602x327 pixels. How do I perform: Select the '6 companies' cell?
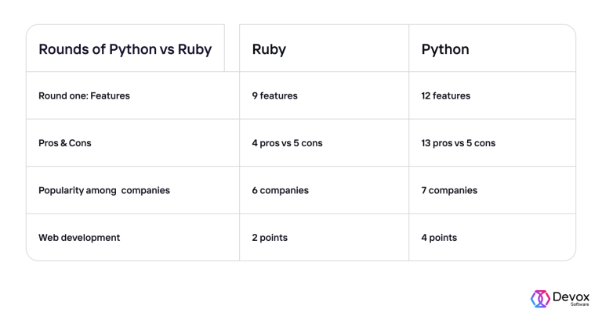[280, 190]
